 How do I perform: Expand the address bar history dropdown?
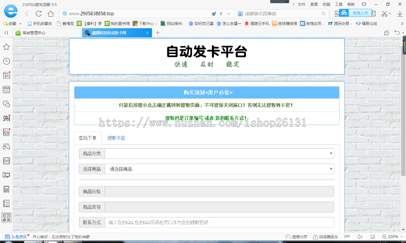(228, 13)
